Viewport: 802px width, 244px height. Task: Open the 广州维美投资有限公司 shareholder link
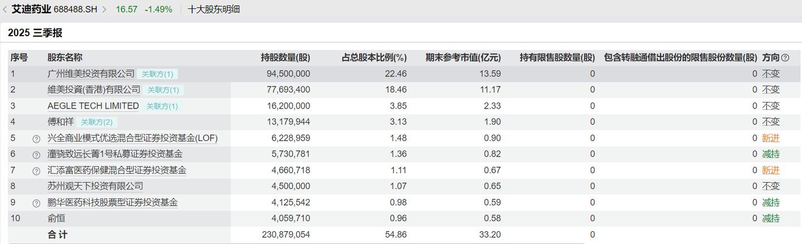[x=91, y=74]
